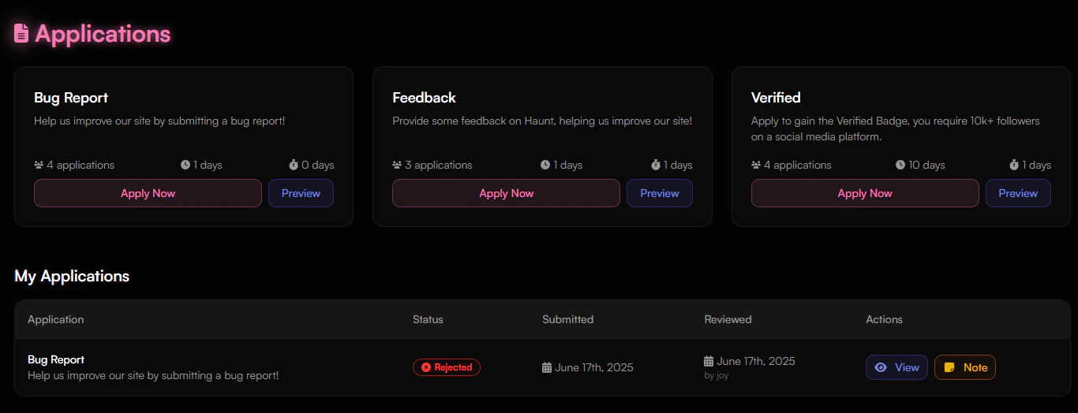Click the eye icon on the View button
The width and height of the screenshot is (1078, 413).
pyautogui.click(x=881, y=367)
